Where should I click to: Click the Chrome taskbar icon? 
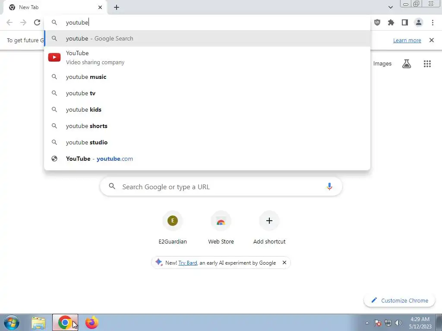(x=65, y=322)
